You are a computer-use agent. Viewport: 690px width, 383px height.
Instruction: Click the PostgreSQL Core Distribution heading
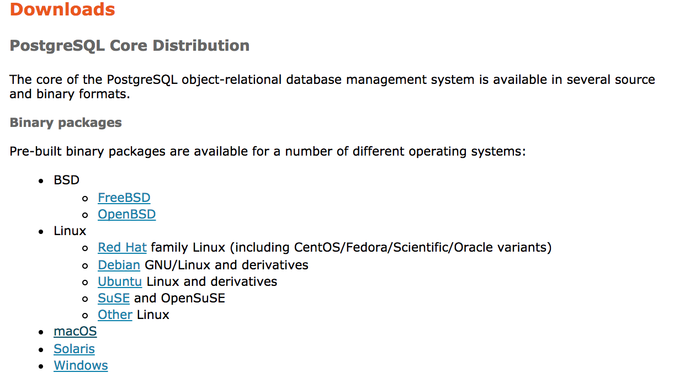[x=129, y=45]
